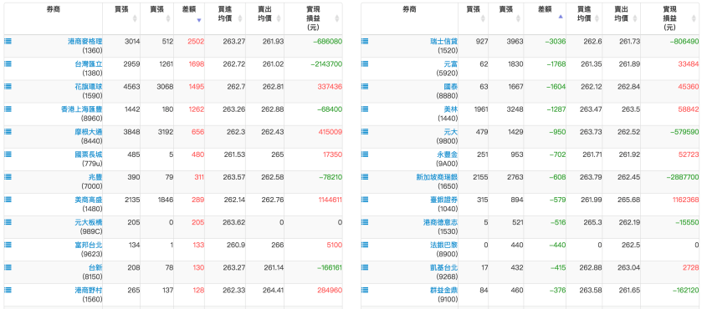This screenshot has height=309, width=702.
Task: Sort left table by 賣張 column
Action: pos(168,18)
